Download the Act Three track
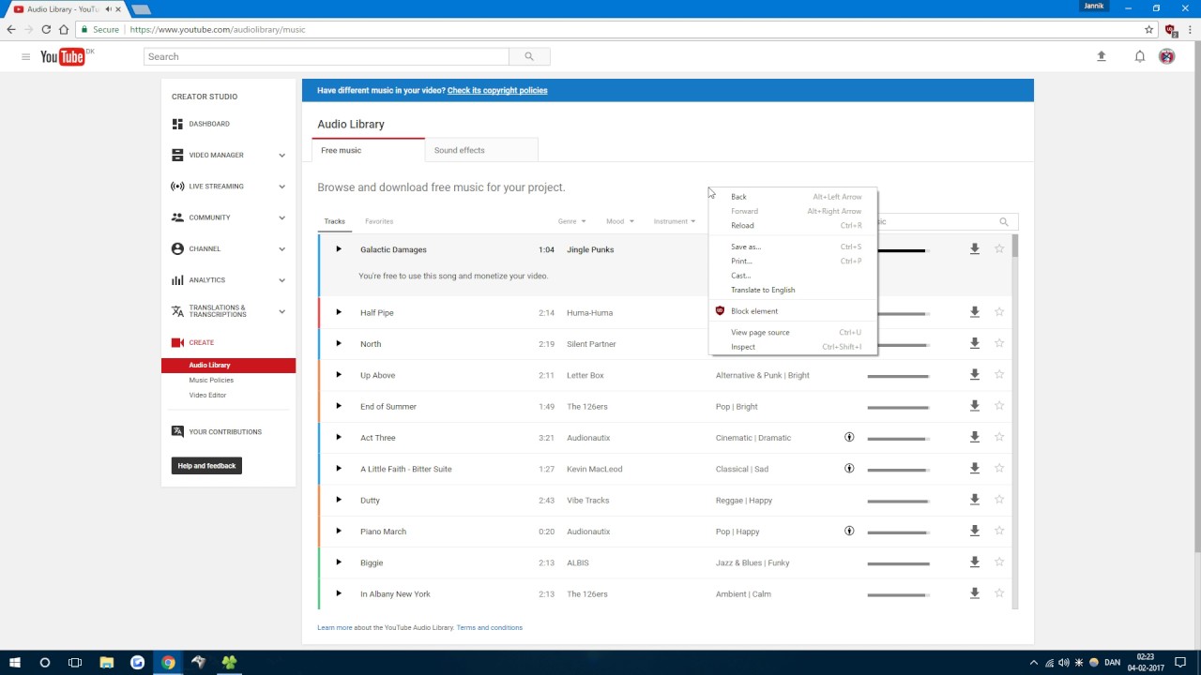 coord(975,437)
